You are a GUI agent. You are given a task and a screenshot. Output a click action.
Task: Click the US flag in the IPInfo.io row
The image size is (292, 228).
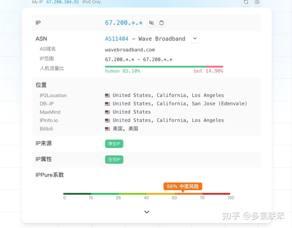tap(108, 121)
